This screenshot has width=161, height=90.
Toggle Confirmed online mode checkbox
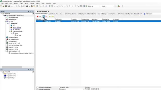37,89
